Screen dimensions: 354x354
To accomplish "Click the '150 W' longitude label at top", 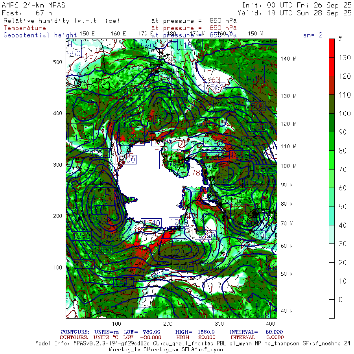I will tap(255, 33).
